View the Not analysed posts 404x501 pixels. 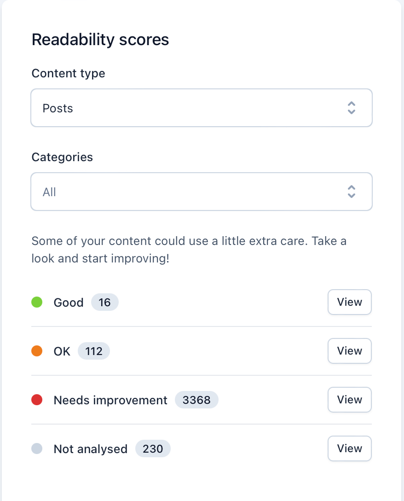point(349,449)
